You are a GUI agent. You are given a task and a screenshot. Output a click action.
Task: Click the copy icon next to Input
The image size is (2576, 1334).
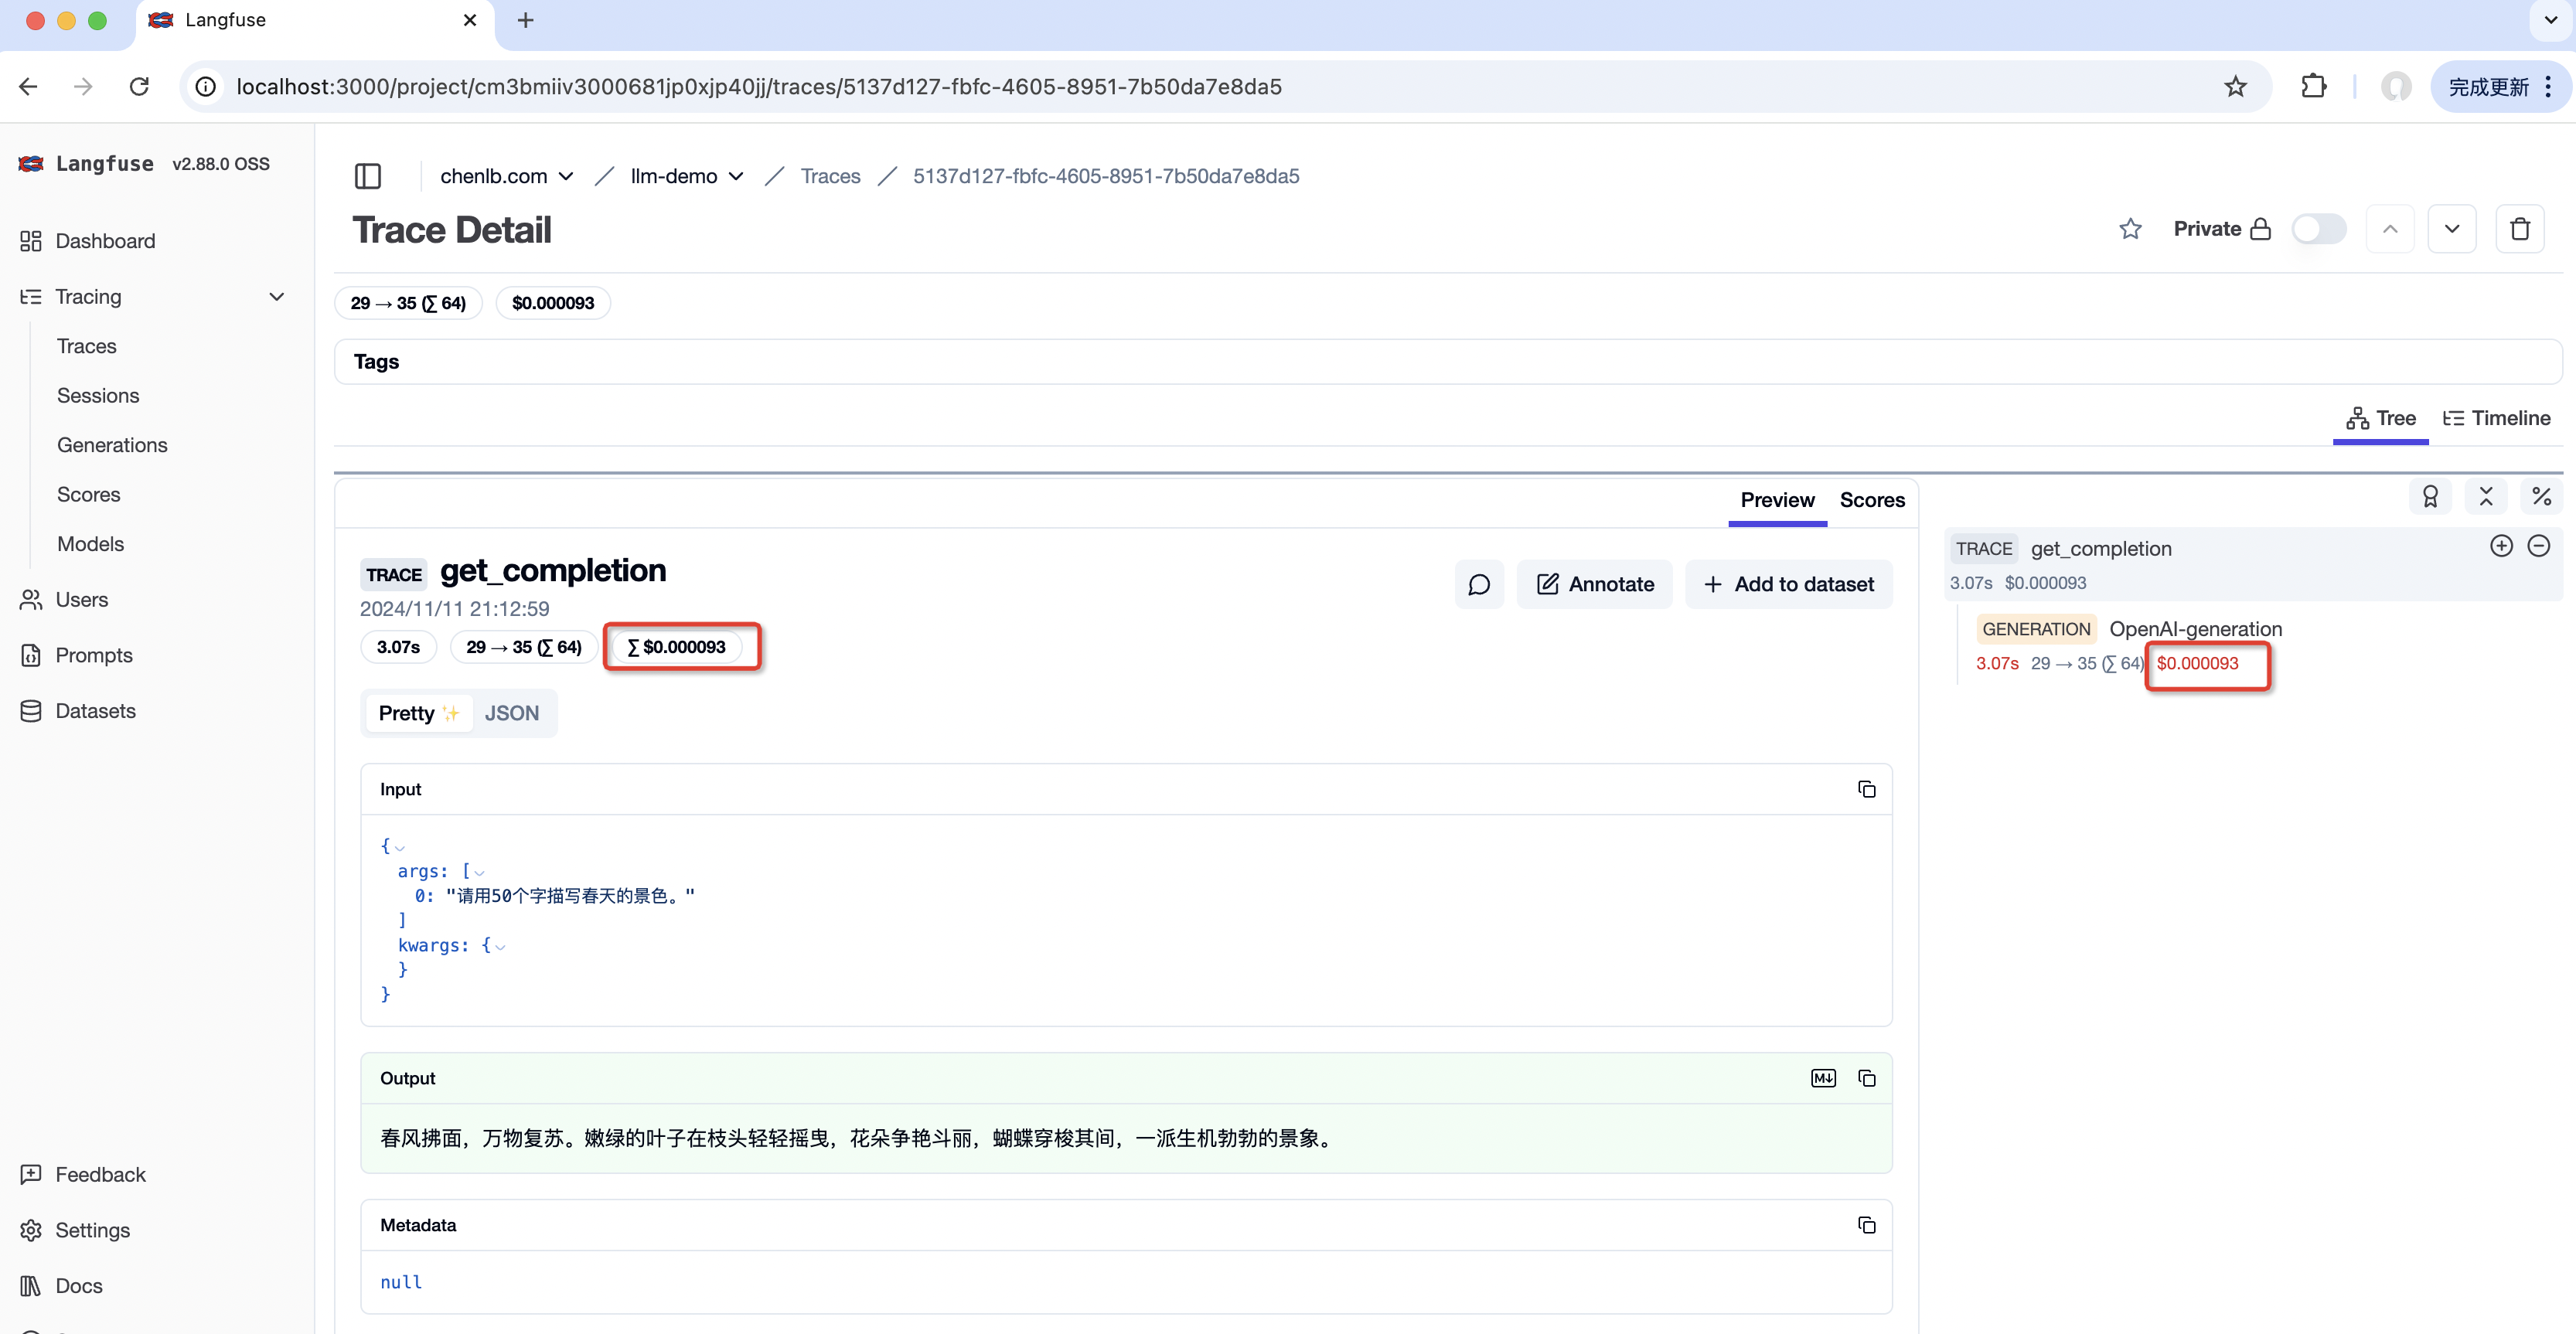pos(1866,788)
